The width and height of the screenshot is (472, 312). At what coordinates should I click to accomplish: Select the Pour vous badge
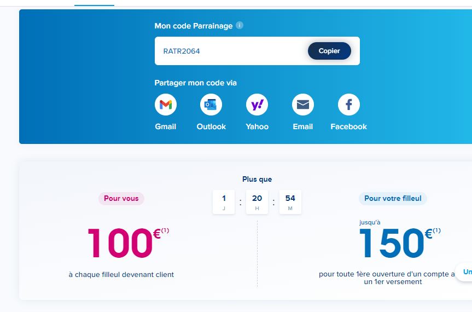(x=121, y=199)
